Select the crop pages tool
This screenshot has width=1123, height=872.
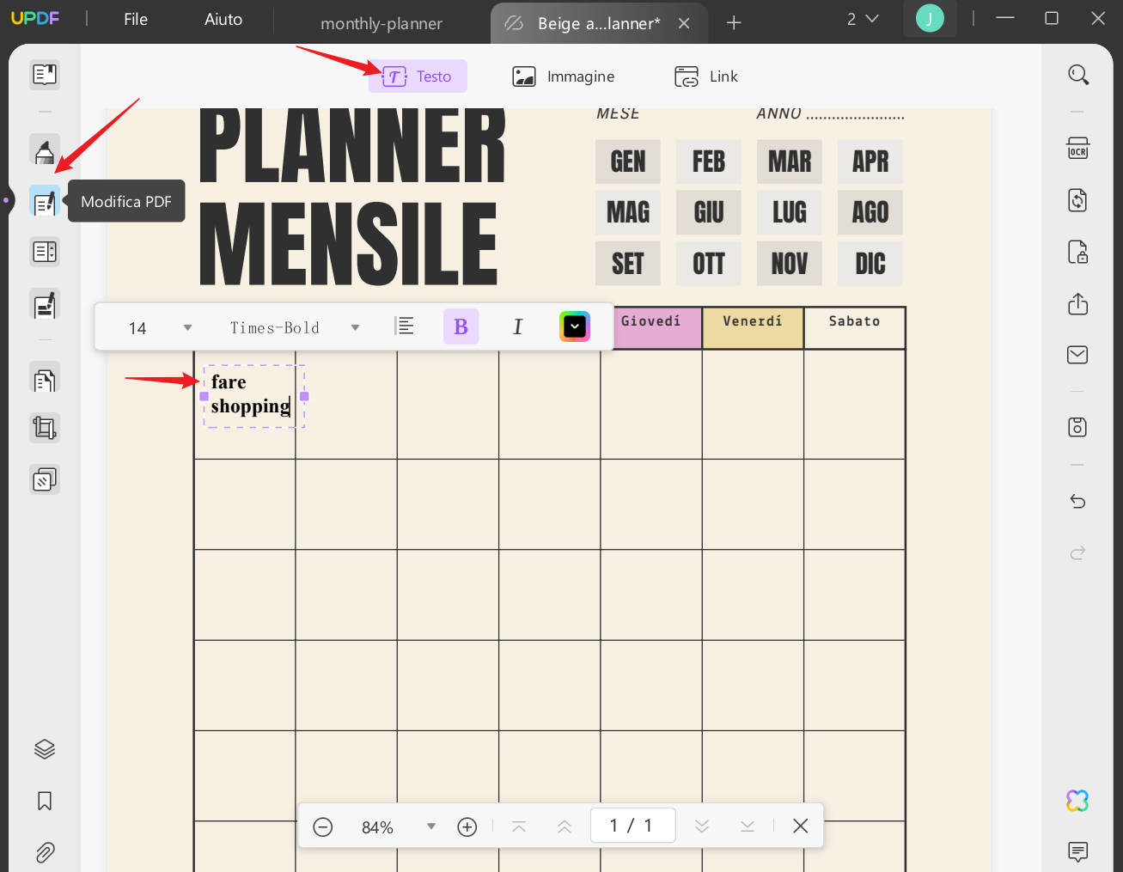[x=45, y=428]
